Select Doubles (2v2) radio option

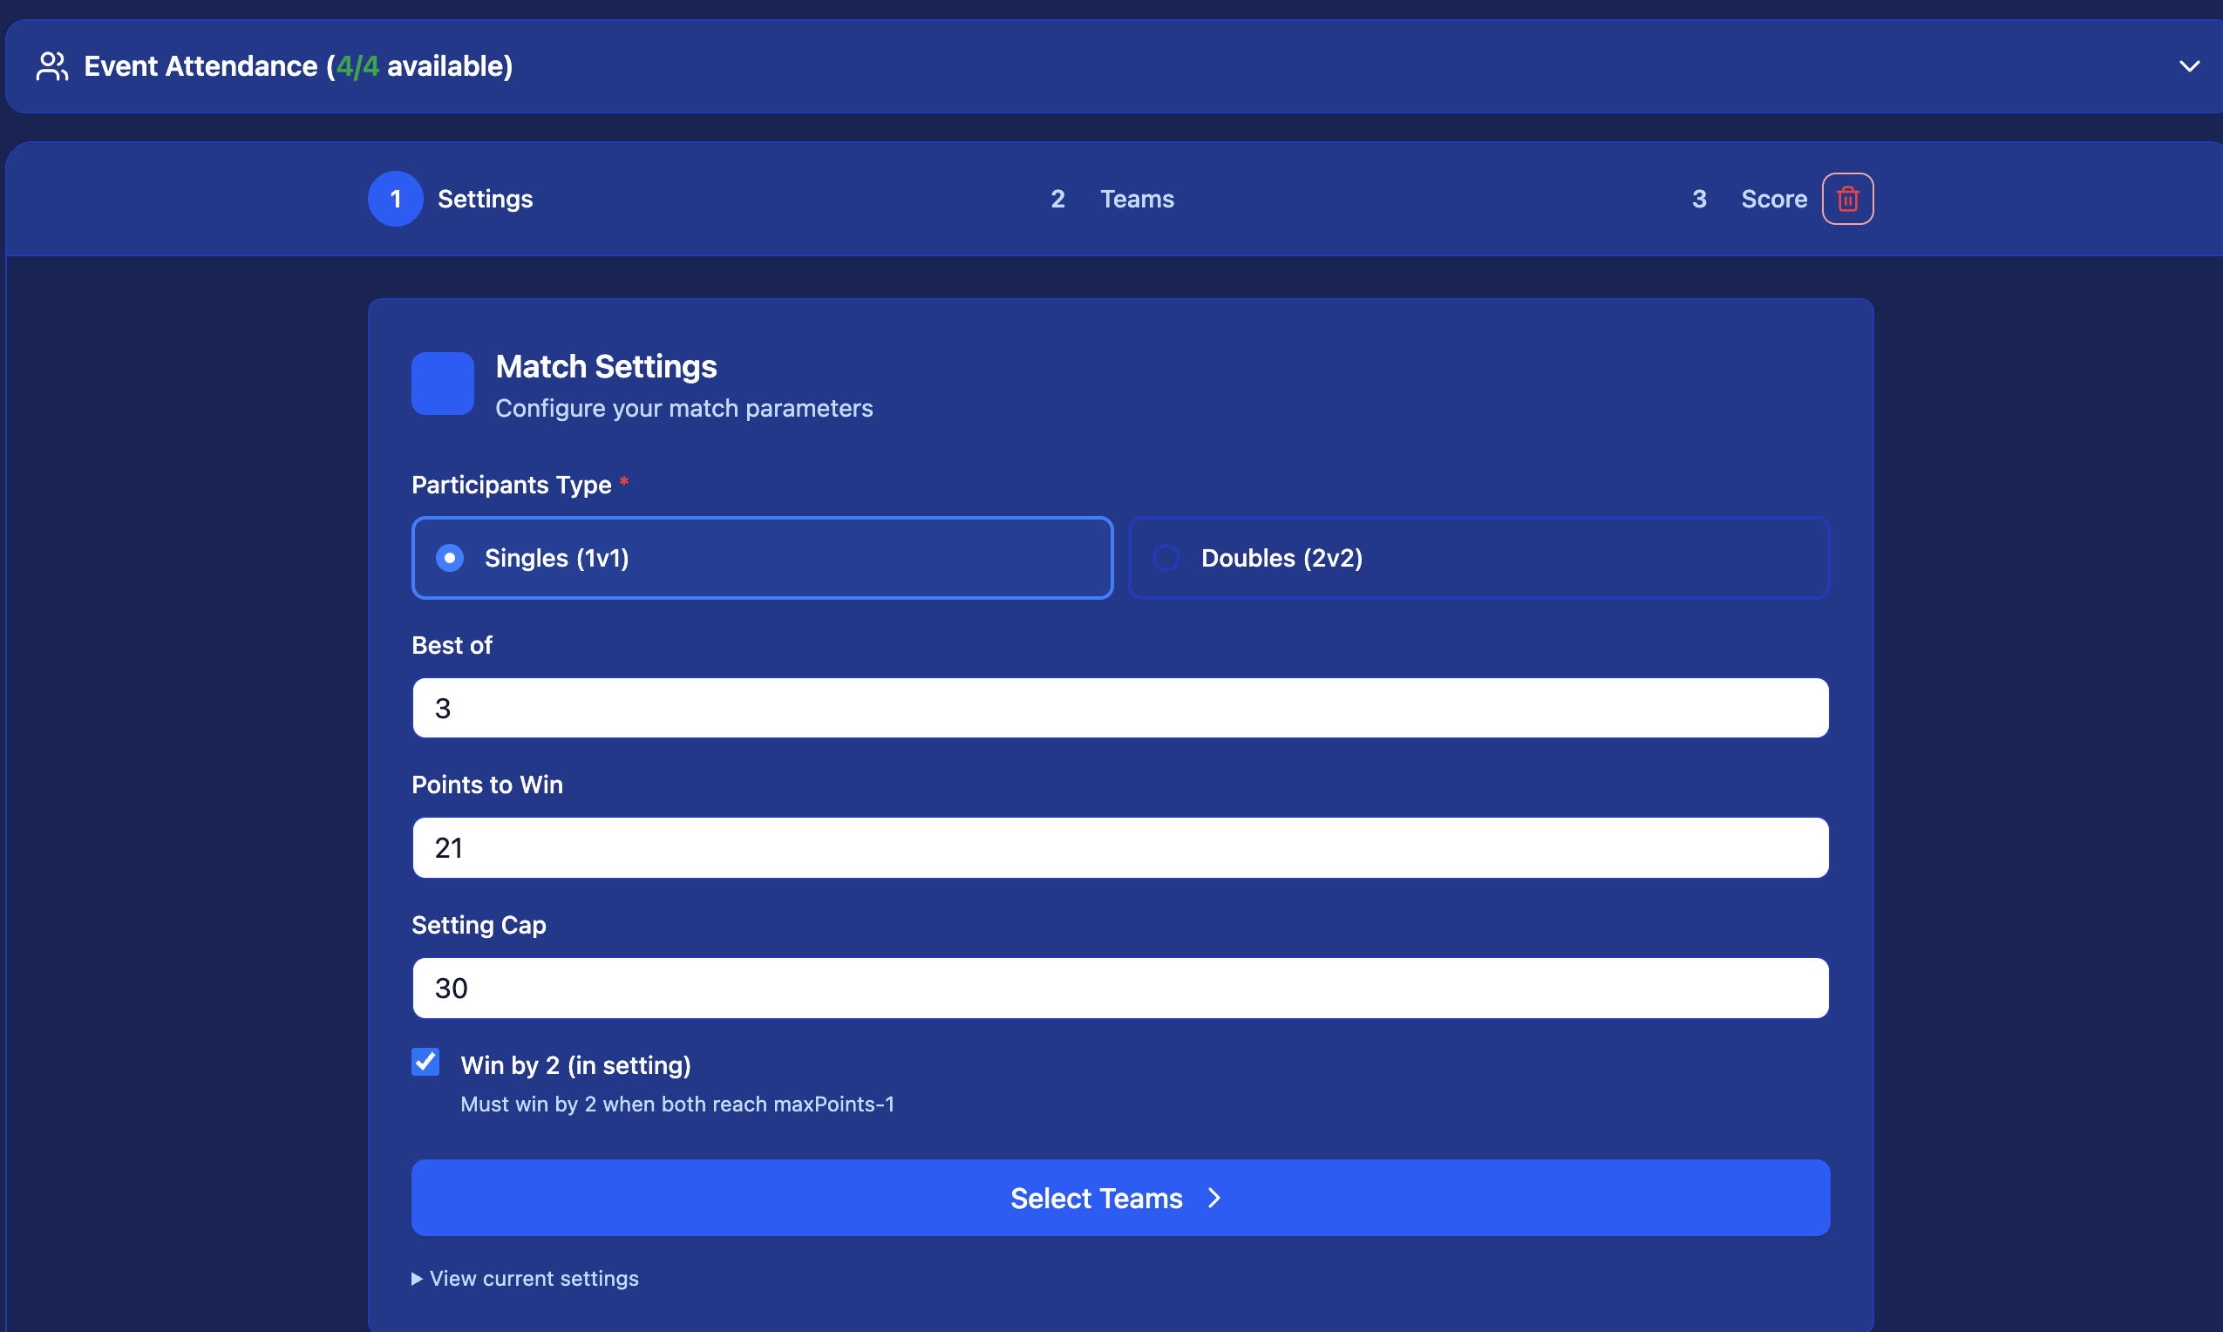pyautogui.click(x=1479, y=557)
